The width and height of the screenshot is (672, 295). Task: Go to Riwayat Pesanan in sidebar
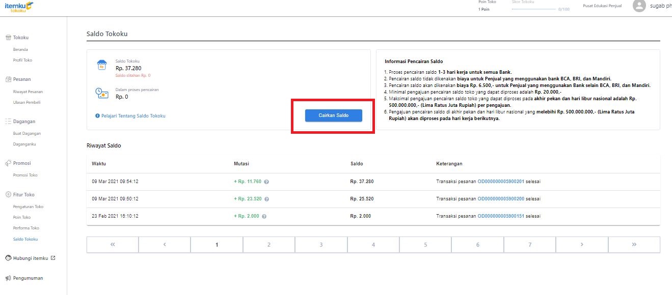pyautogui.click(x=28, y=92)
